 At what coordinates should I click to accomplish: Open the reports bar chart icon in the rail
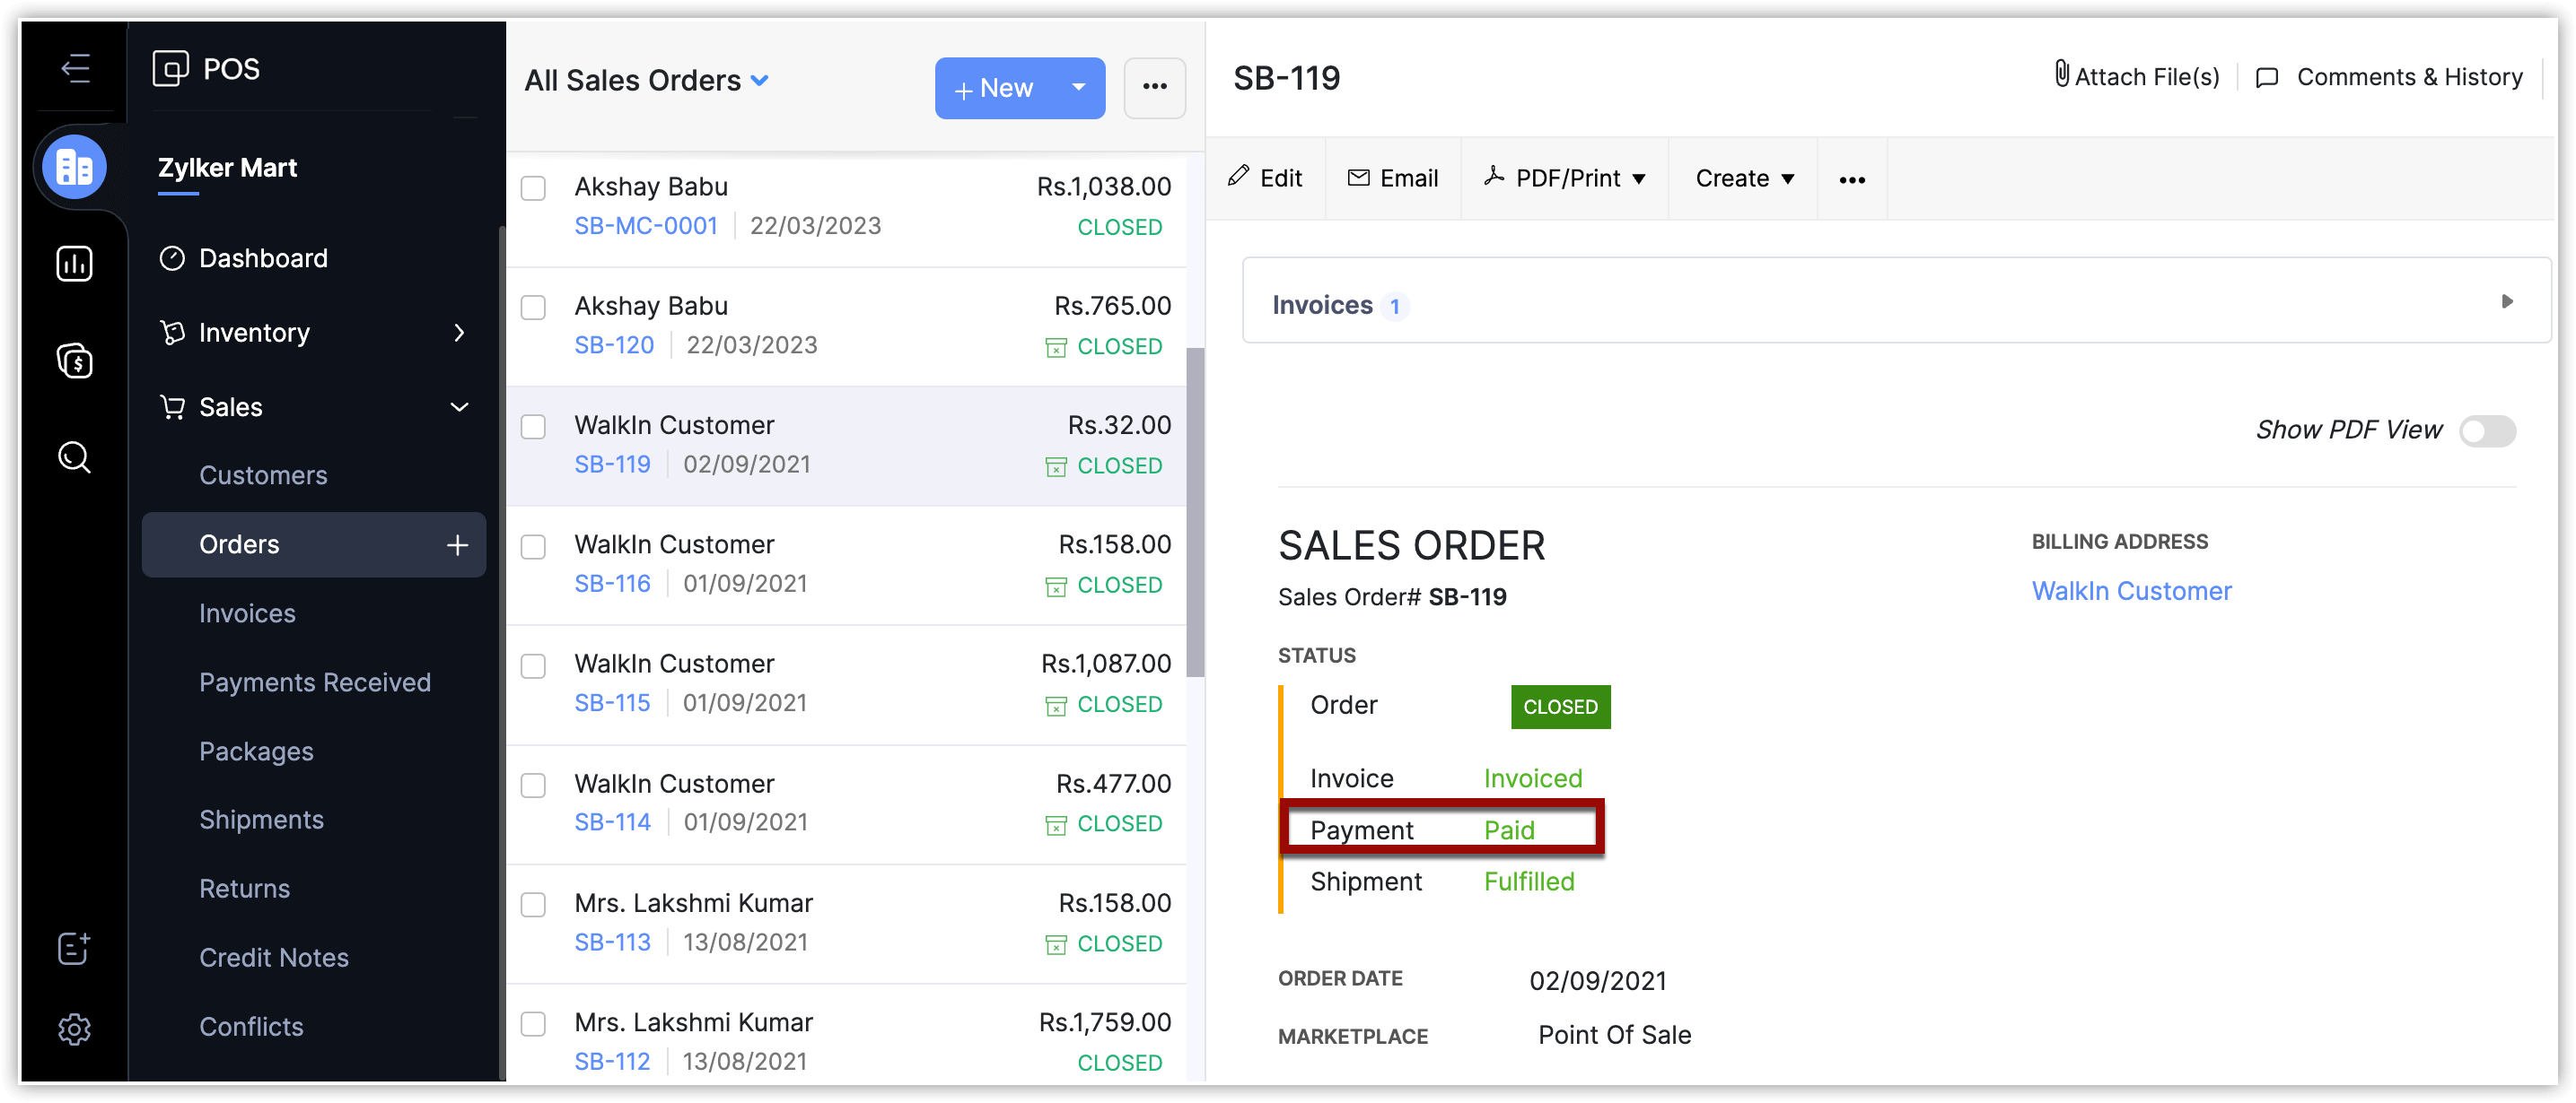(x=75, y=264)
